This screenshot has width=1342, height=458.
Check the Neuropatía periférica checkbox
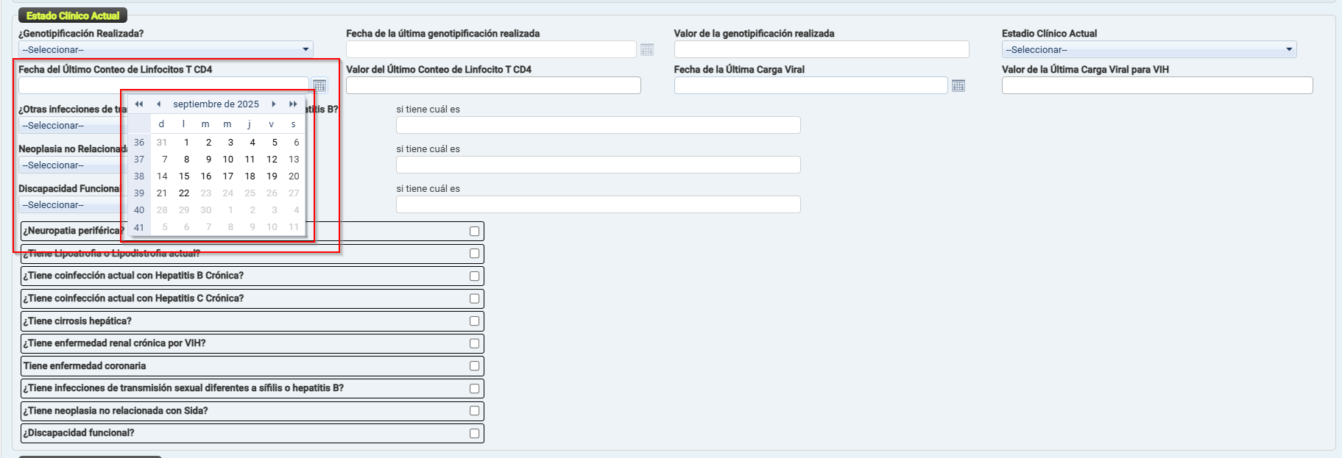coord(474,231)
